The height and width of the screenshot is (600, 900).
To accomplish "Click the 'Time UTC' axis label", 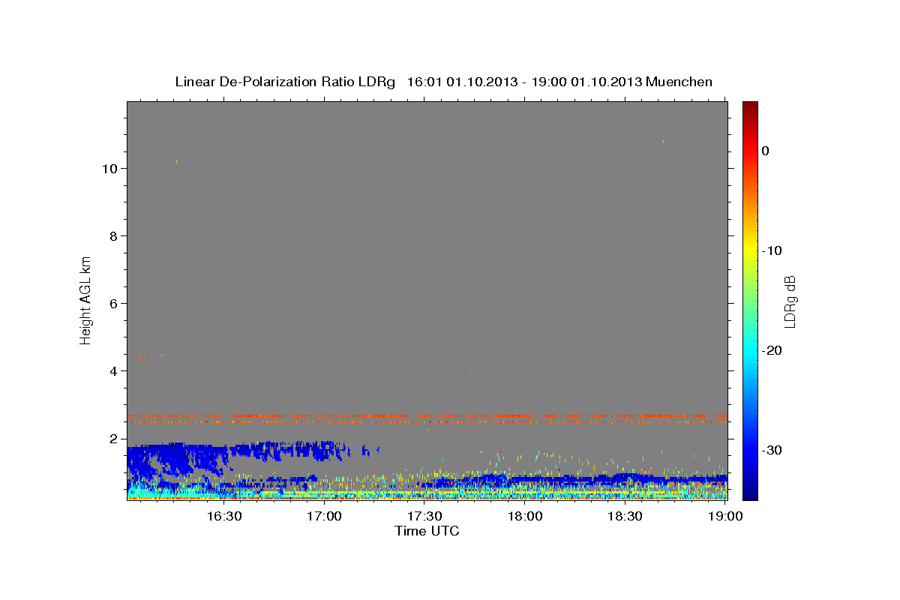I will [427, 531].
